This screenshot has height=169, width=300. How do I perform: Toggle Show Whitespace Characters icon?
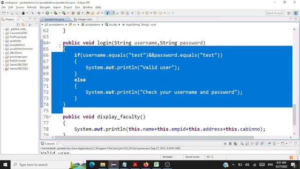(132, 13)
